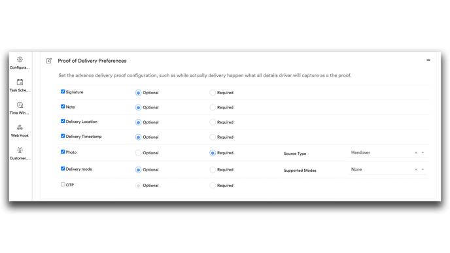Select Required for Delivery Location

[213, 122]
